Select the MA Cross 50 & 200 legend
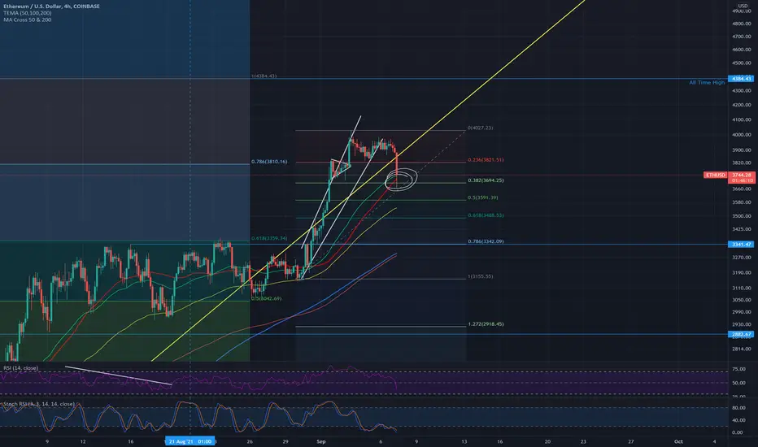 coord(27,20)
